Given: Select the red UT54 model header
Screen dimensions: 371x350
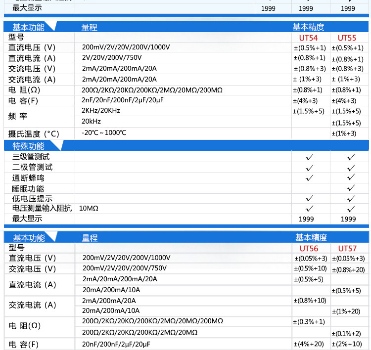Looking at the screenshot, I should (308, 38).
